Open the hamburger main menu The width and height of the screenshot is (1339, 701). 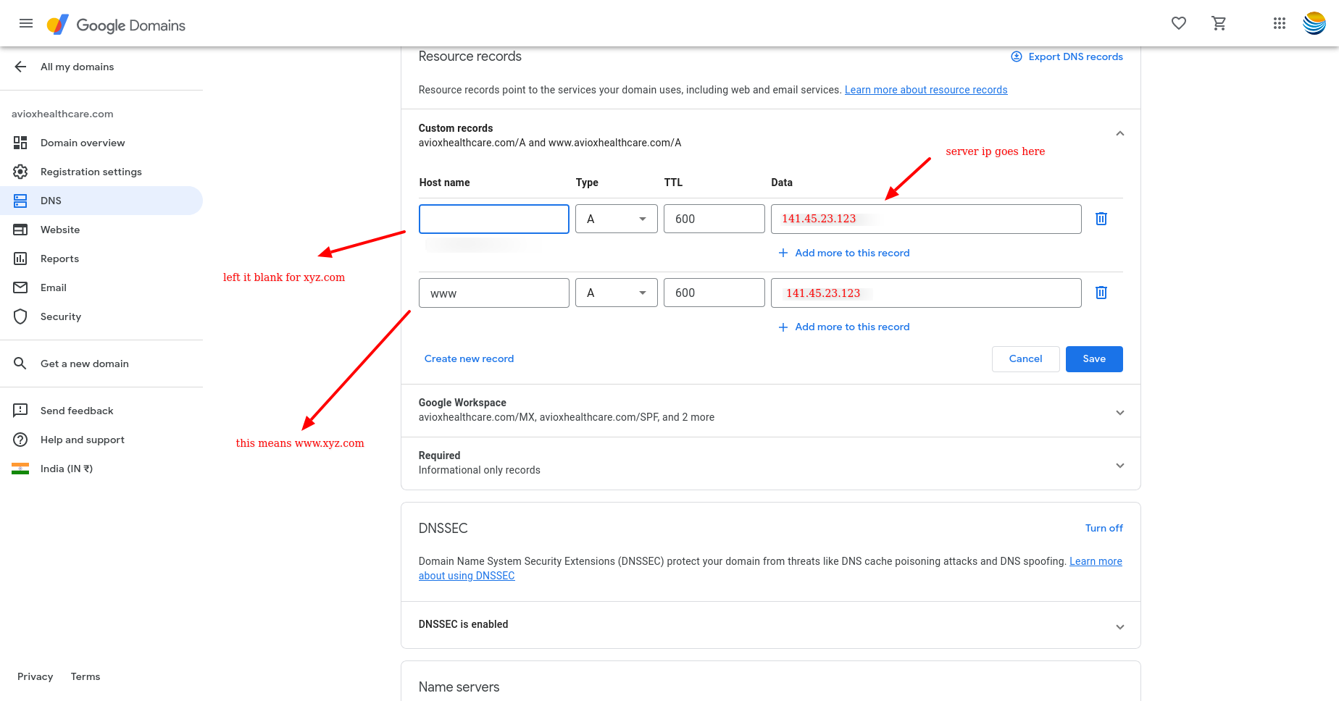coord(26,23)
